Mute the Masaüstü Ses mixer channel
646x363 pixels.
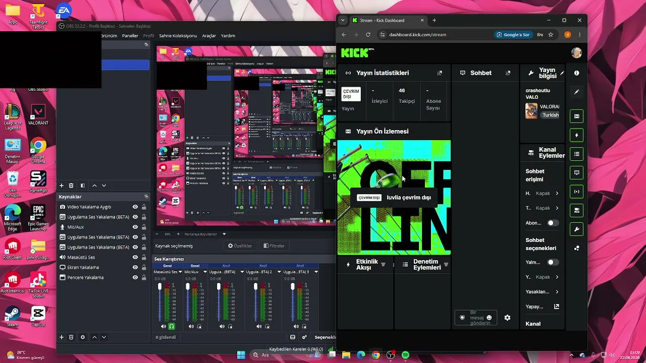tap(163, 327)
